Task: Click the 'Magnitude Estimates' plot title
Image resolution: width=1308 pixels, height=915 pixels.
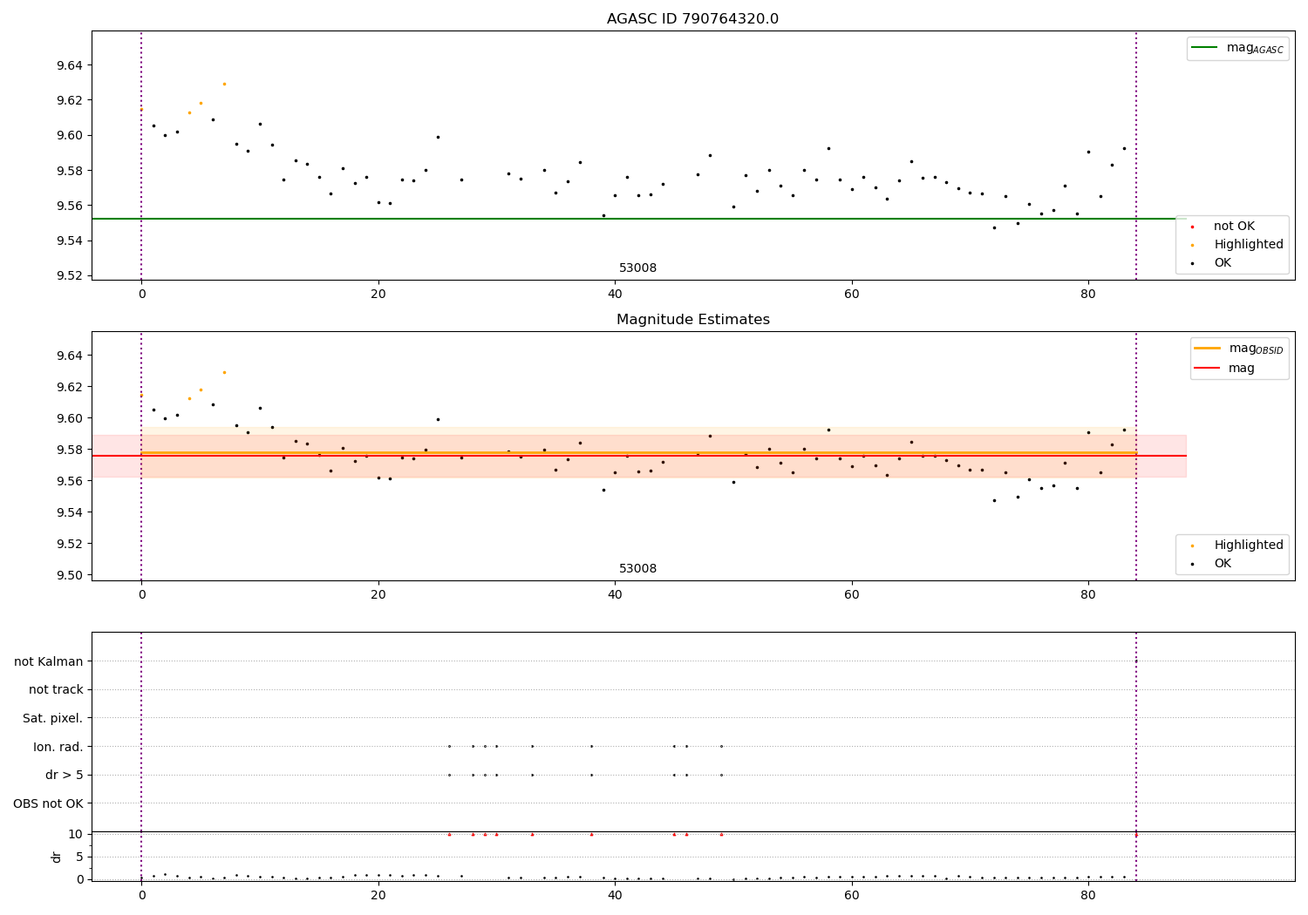Action: click(692, 320)
